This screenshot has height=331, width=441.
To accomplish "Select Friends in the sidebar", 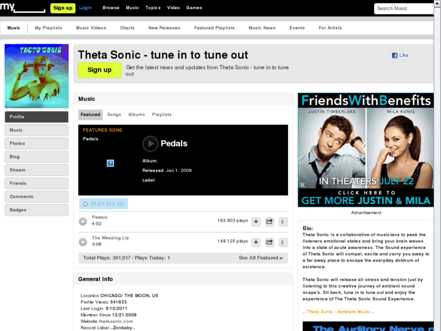I will point(36,183).
